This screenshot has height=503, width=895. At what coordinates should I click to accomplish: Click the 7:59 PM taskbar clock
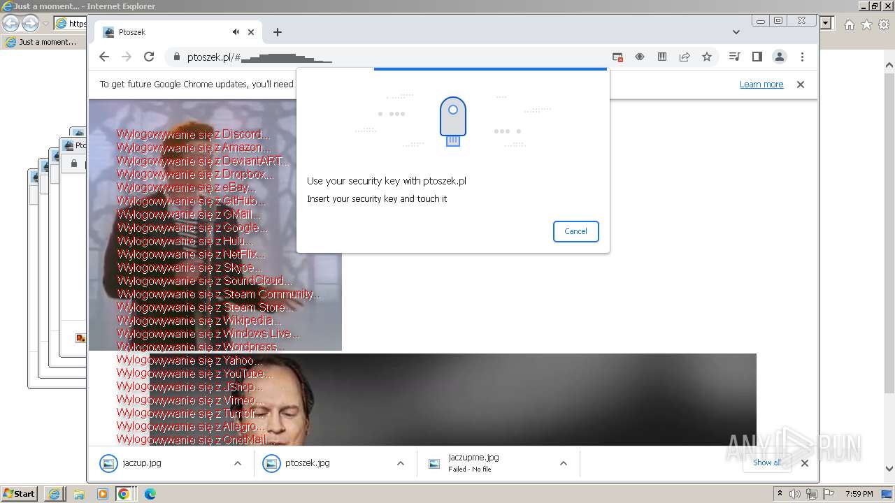859,494
